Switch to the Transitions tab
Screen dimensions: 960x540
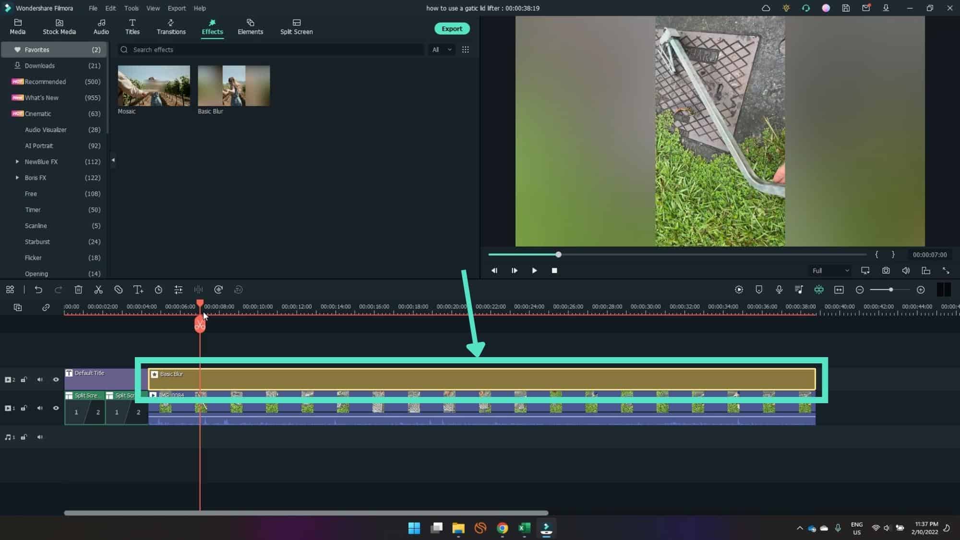(171, 27)
